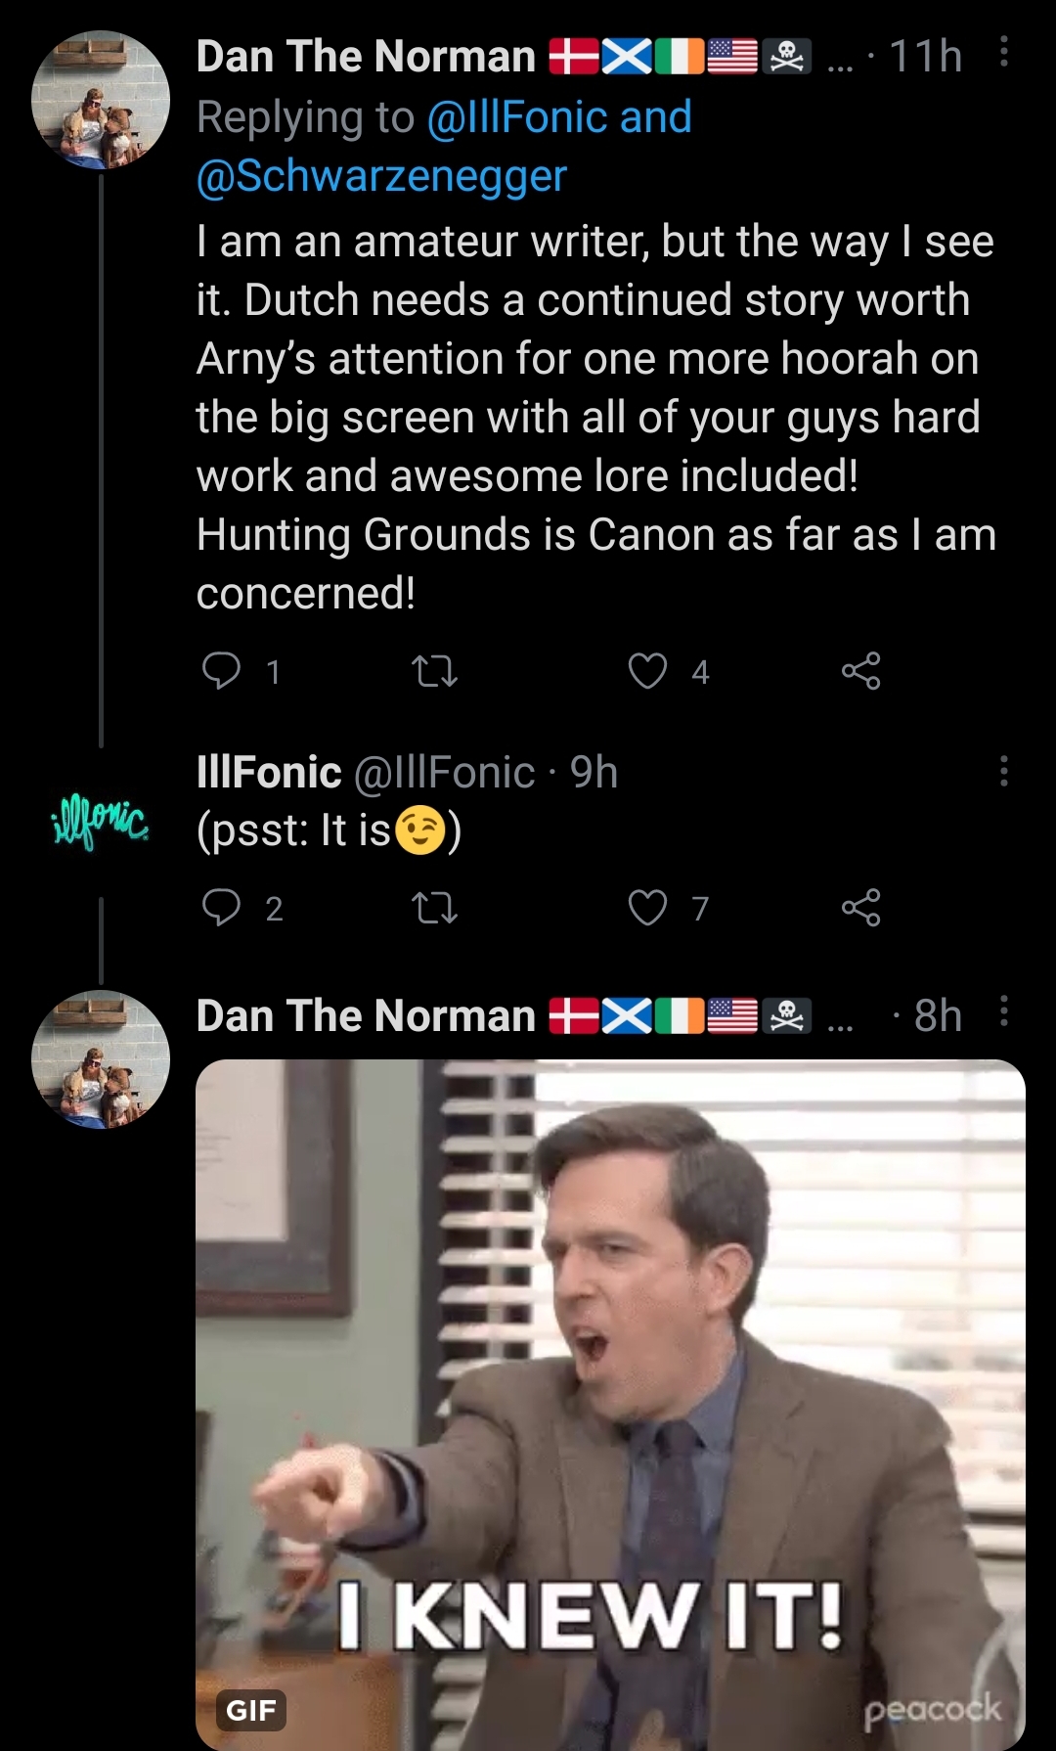View Dan The Norman's top profile picture

tap(101, 100)
